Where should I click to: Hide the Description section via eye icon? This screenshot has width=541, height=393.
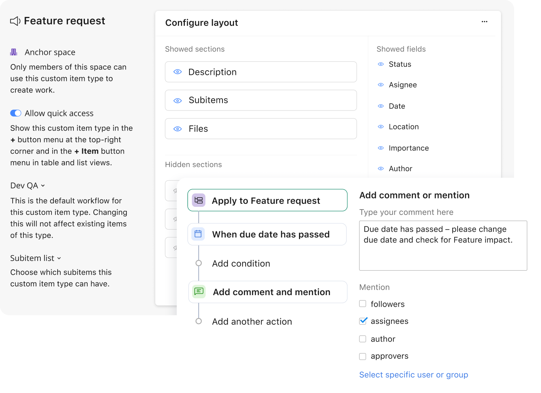[178, 72]
